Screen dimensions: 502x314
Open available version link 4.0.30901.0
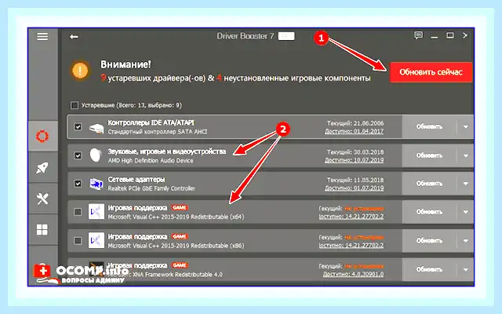tap(353, 274)
